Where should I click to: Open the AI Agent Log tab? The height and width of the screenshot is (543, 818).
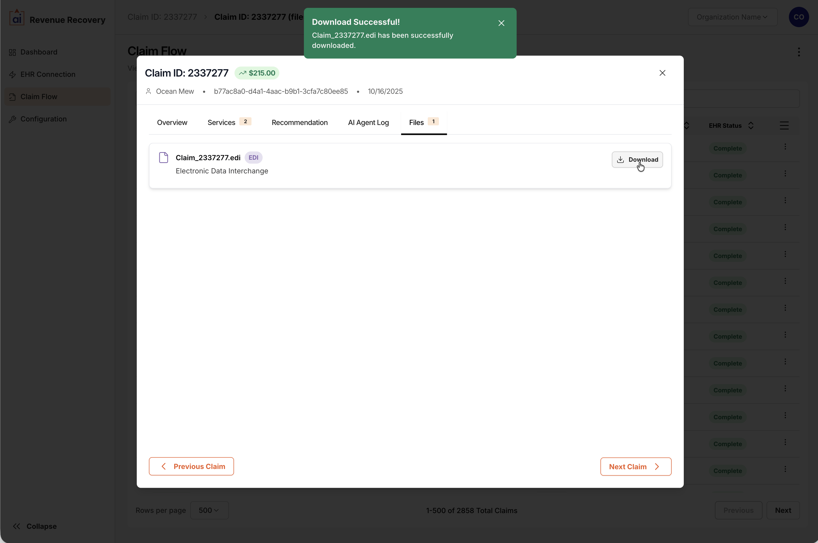pos(368,122)
